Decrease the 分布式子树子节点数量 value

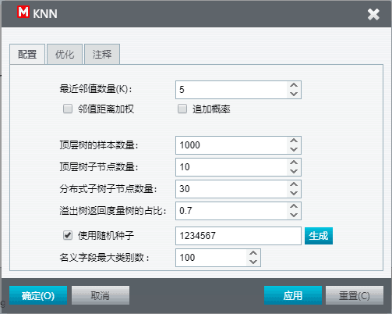294,193
